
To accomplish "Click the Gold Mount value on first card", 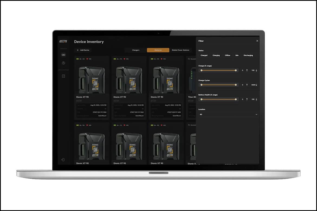I will pyautogui.click(x=102, y=116).
